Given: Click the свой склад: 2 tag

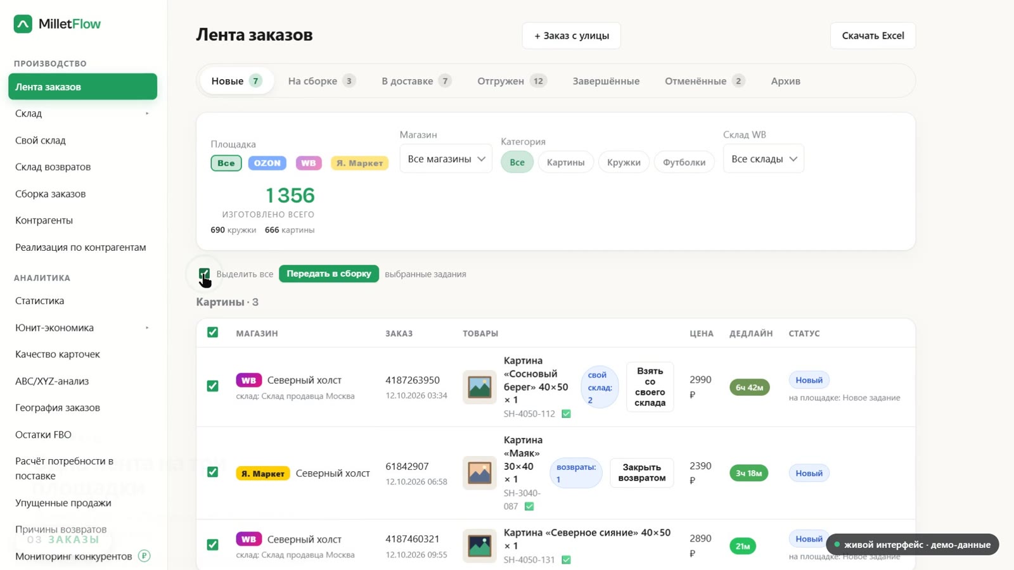Looking at the screenshot, I should click(x=600, y=388).
